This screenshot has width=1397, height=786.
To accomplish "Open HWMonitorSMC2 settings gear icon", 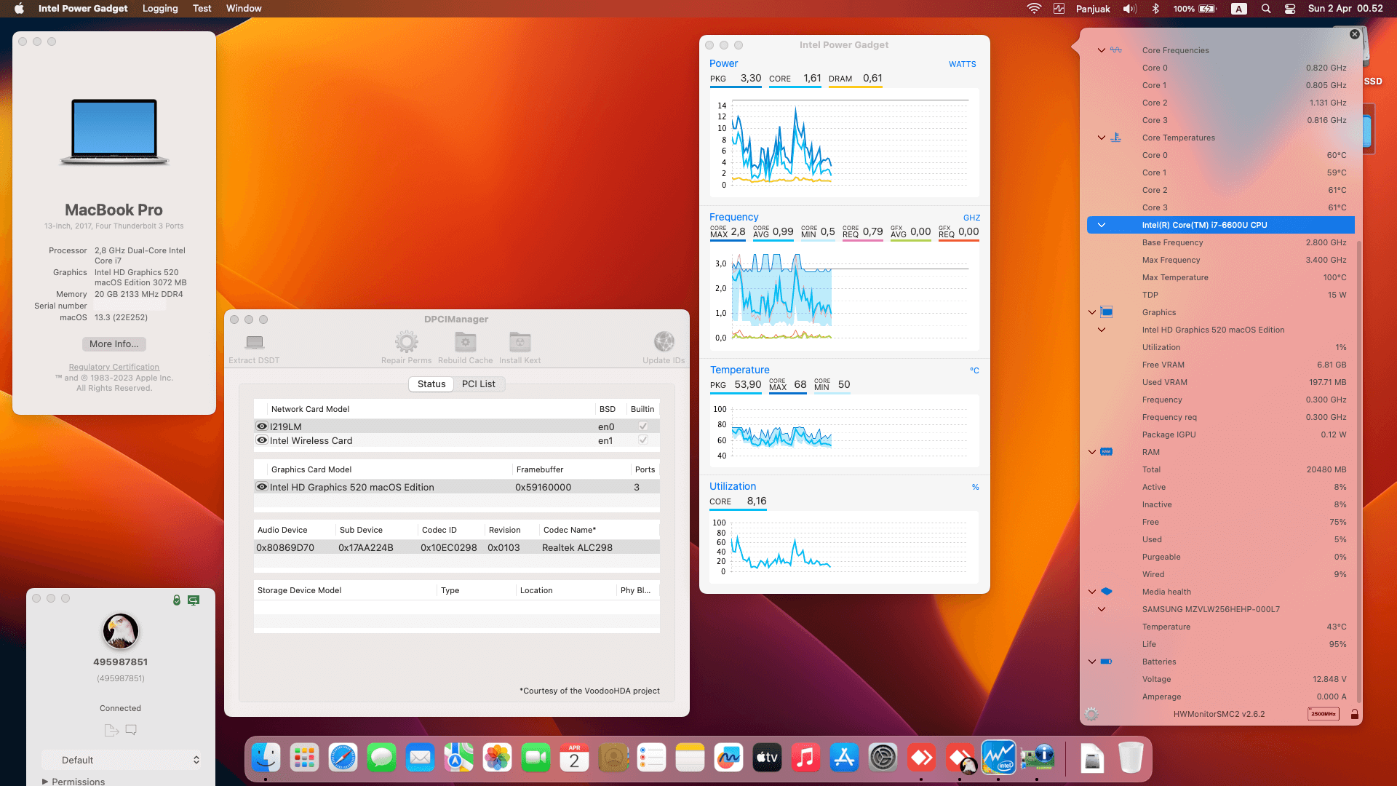I will coord(1091,714).
